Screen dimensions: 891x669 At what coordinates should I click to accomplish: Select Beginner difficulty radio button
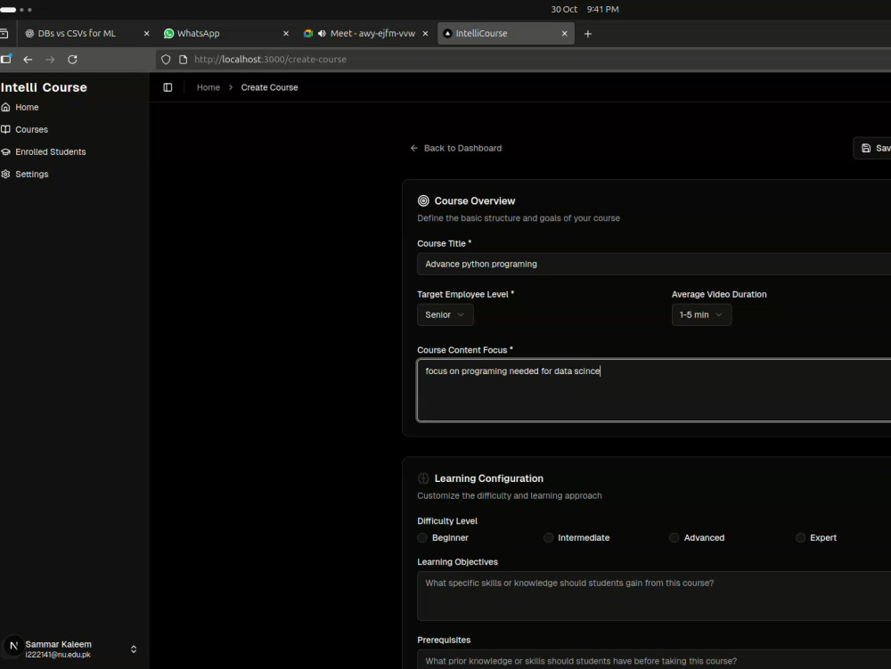pyautogui.click(x=422, y=538)
